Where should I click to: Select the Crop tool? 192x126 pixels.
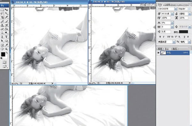click(x=2, y=17)
